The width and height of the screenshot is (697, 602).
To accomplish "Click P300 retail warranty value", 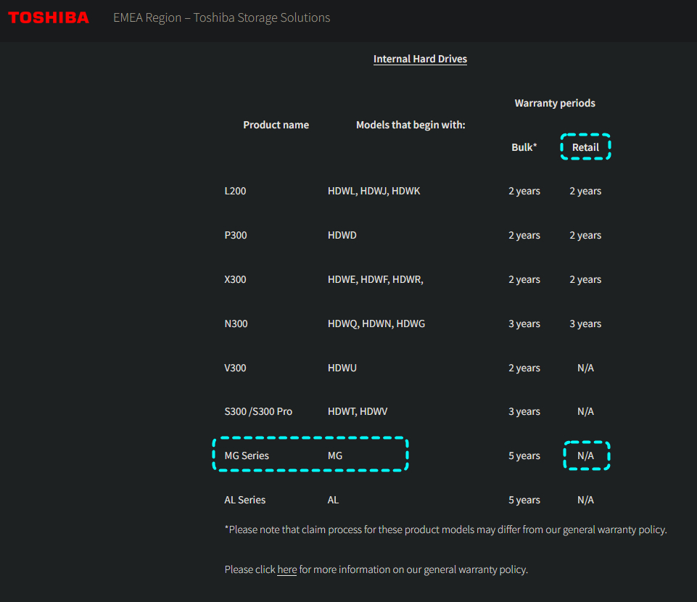I will 585,235.
